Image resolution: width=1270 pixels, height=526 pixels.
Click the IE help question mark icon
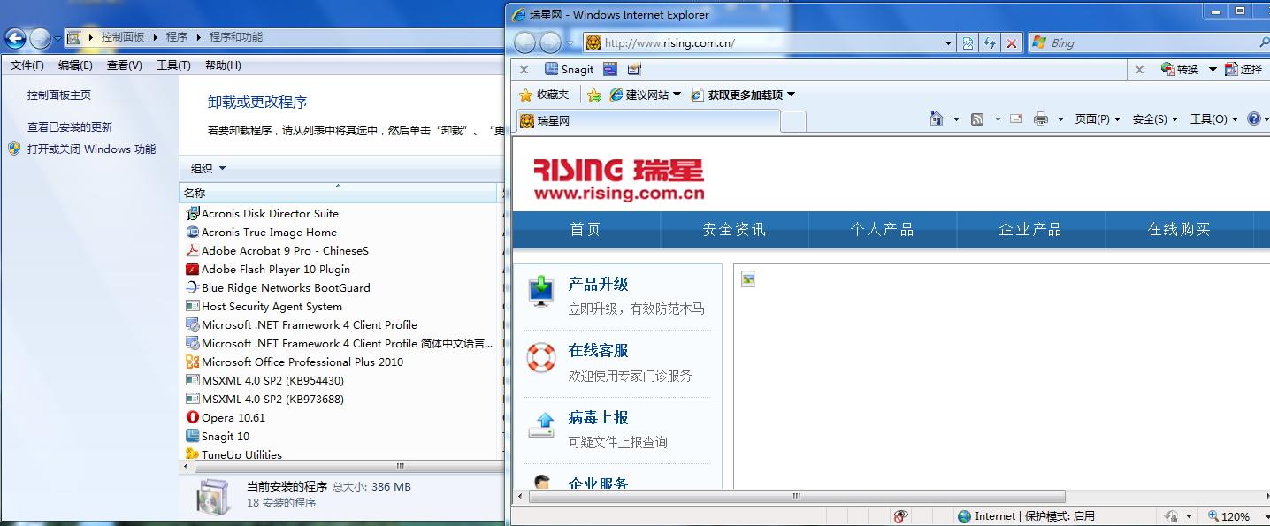pos(1253,118)
